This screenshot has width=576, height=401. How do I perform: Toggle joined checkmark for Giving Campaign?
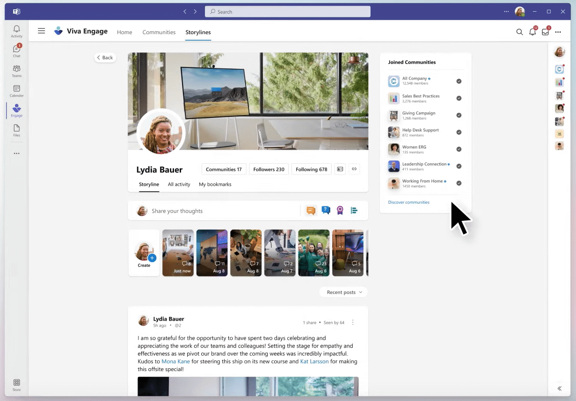tap(459, 115)
